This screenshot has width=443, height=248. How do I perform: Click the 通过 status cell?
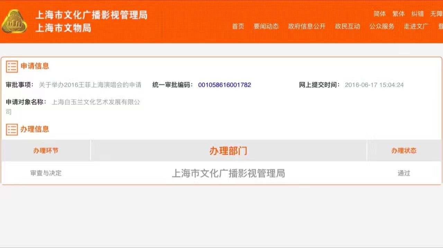[x=404, y=173]
